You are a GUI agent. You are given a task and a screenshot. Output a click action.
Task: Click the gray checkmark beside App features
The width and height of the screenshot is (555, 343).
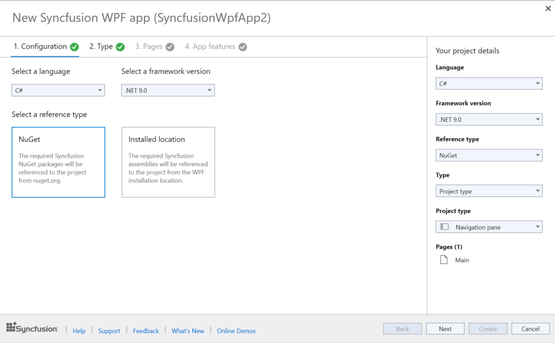tap(243, 47)
